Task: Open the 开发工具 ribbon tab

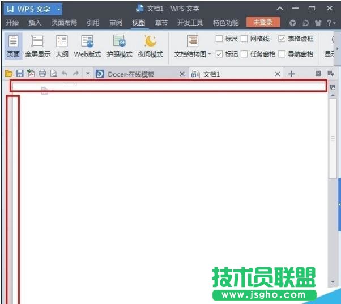Action: (190, 23)
